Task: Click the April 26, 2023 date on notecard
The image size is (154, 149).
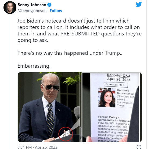Action: (x=119, y=79)
